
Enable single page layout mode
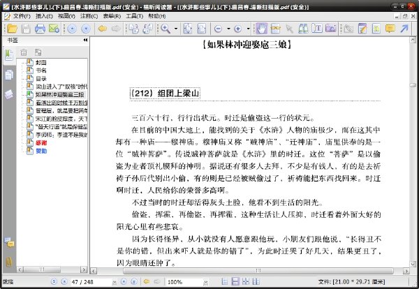(225, 281)
